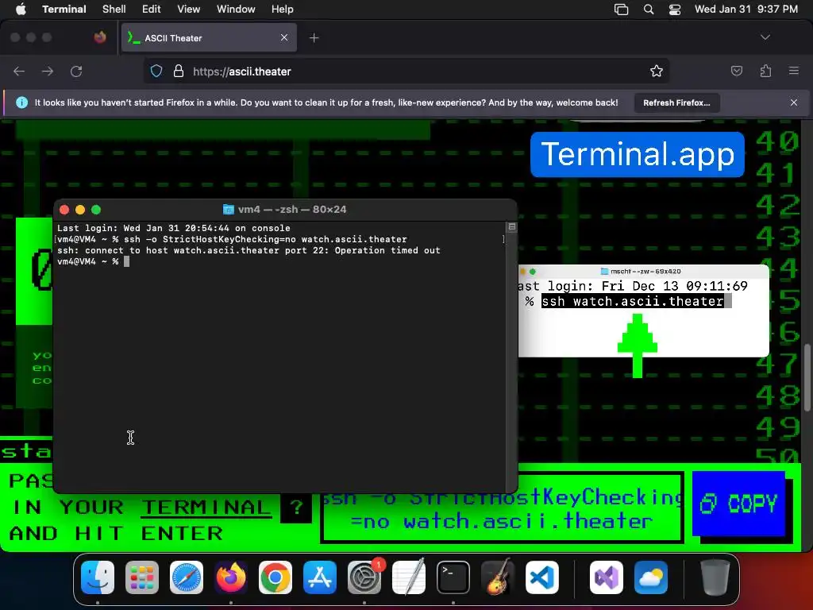The width and height of the screenshot is (813, 610).
Task: Click the date and time display
Action: click(x=746, y=9)
